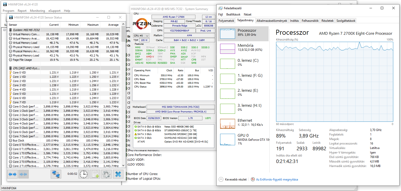Open the CPU #0 selector dropdown

[141, 35]
